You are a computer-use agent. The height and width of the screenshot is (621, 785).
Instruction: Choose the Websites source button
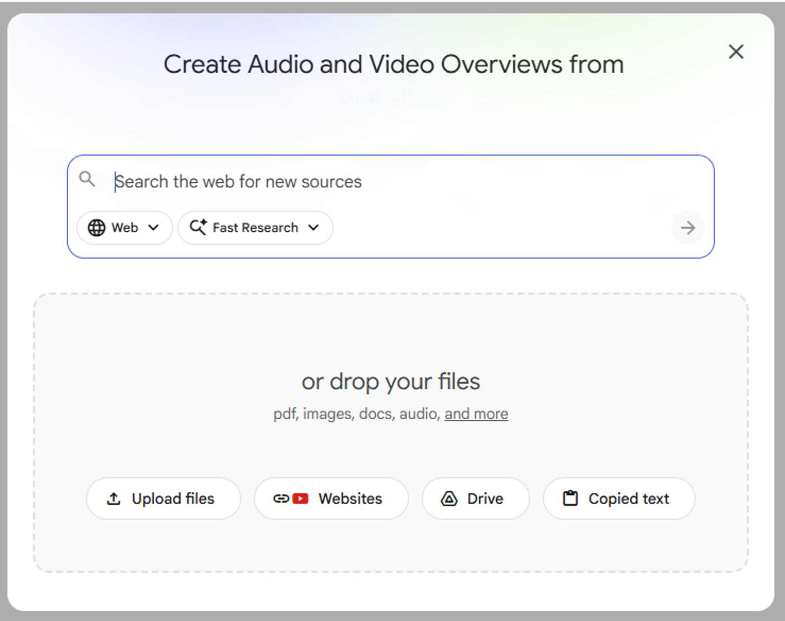(x=331, y=499)
